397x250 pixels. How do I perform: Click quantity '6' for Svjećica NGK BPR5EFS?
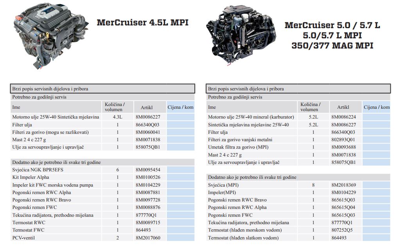117,170
